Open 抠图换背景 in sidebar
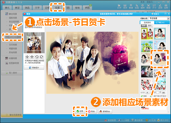 12,63
